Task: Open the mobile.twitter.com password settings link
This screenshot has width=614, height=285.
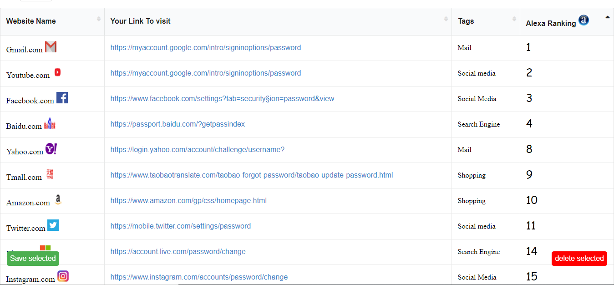Action: [181, 226]
